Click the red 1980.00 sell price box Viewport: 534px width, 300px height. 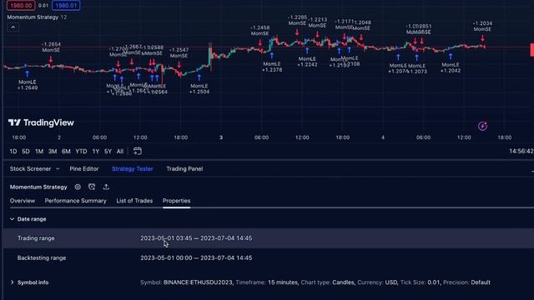21,6
